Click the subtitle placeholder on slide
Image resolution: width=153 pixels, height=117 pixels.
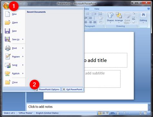(103, 79)
